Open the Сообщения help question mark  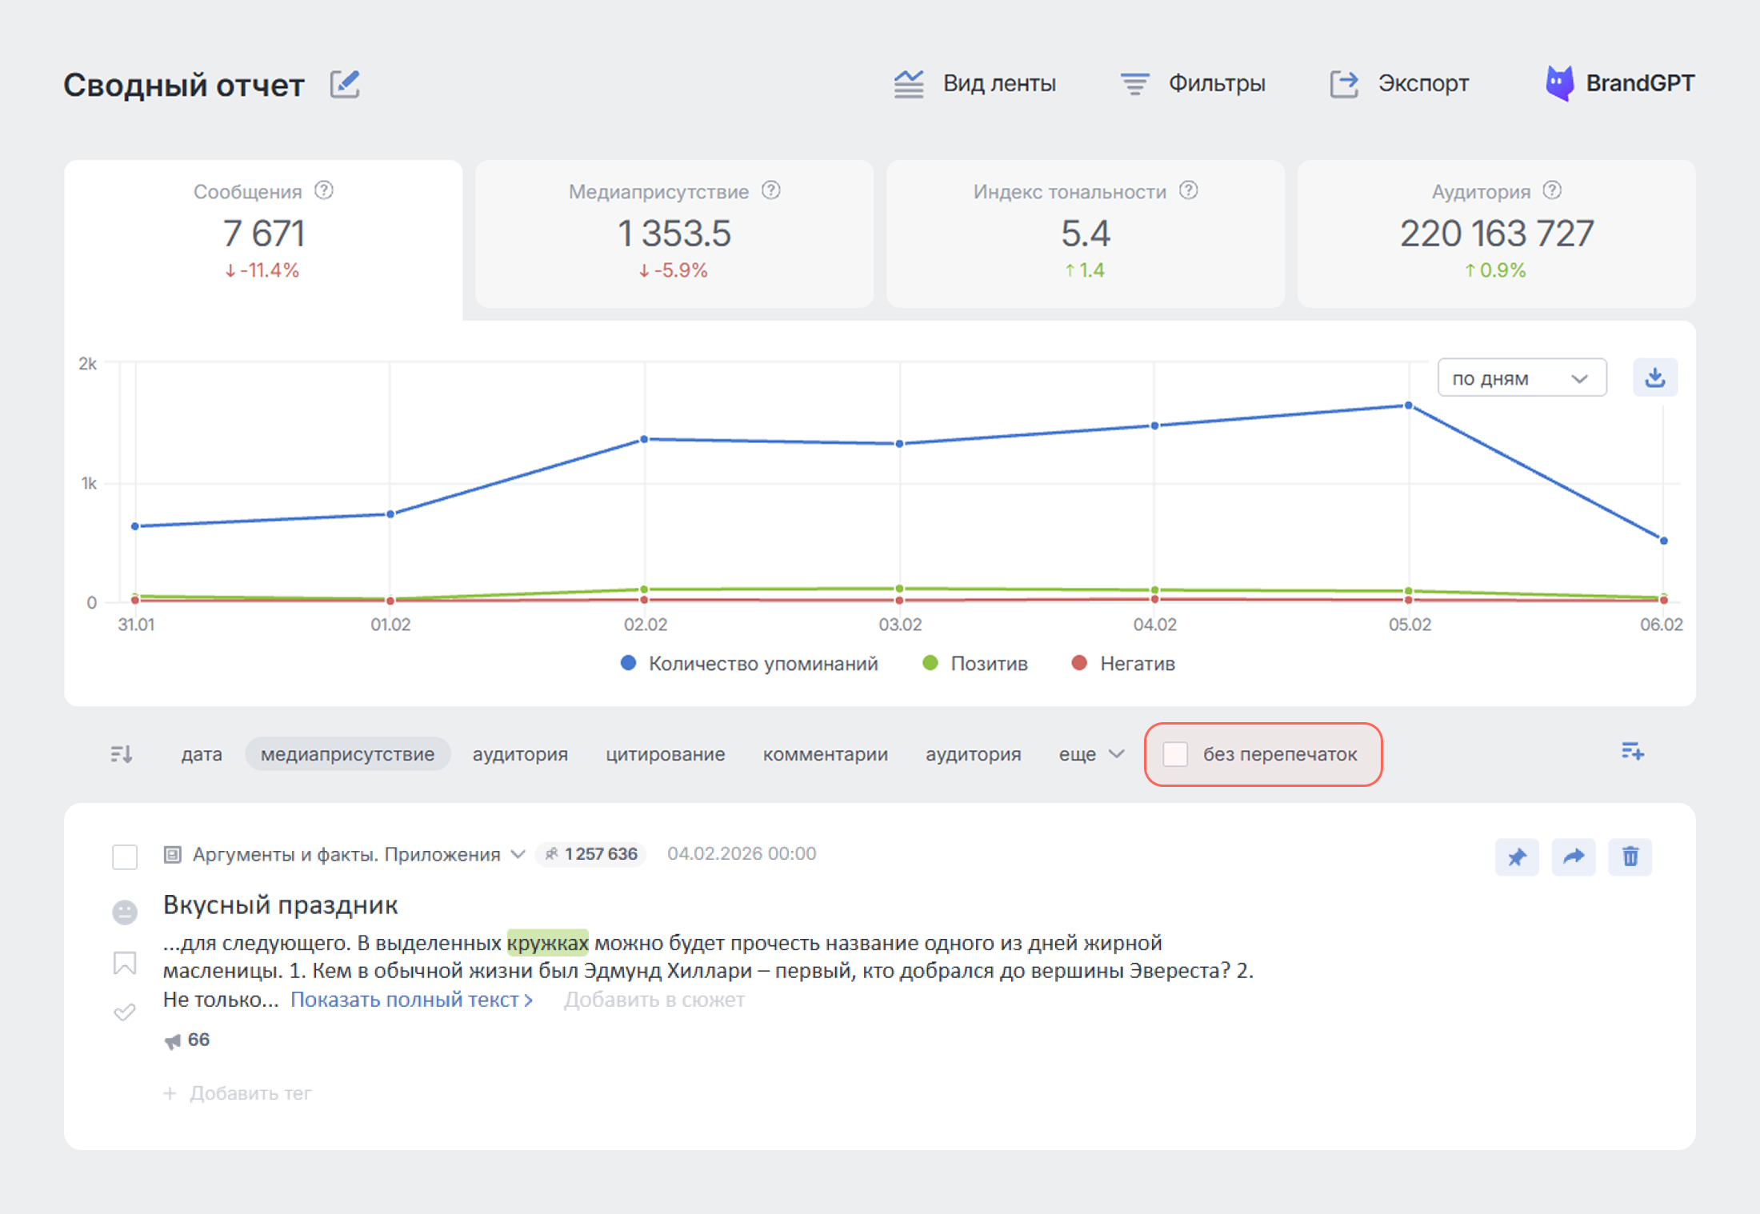pyautogui.click(x=324, y=190)
